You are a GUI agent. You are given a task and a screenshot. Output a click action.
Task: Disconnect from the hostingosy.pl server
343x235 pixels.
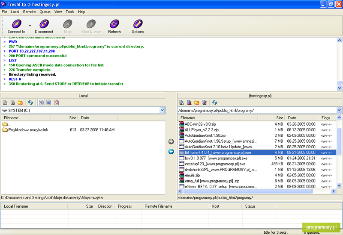pos(44,26)
